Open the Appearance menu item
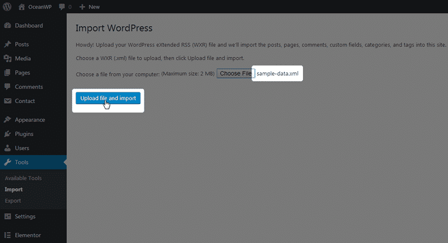 pos(30,120)
